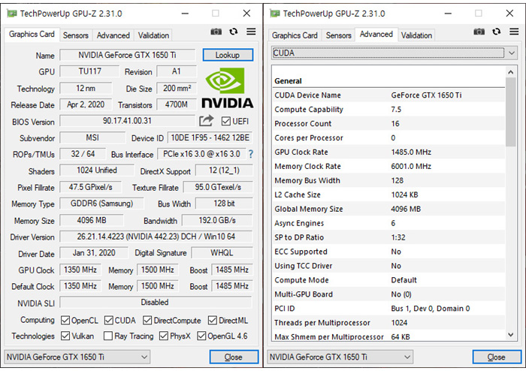Open hamburger menu in right GPU-Z window
Screen dimensions: 526x371
click(514, 32)
